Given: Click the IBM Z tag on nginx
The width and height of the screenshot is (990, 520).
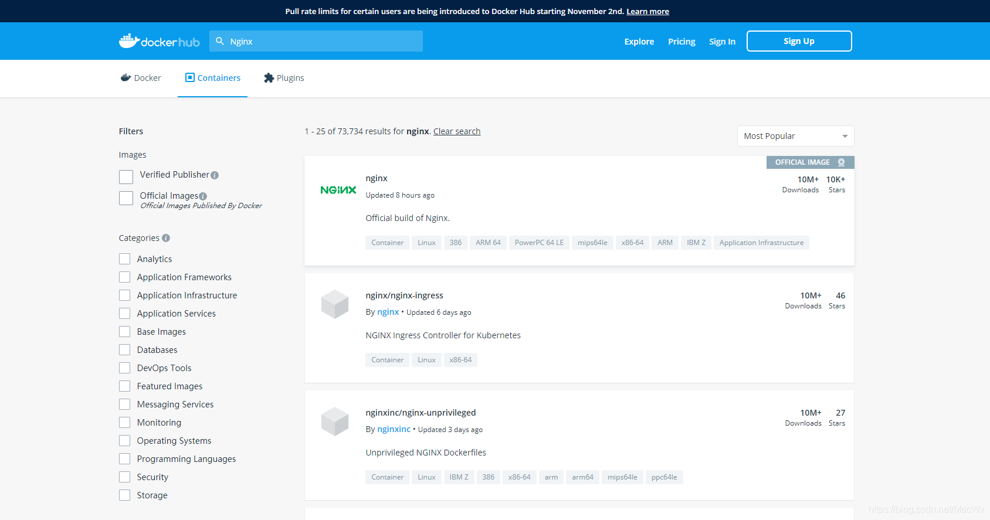Looking at the screenshot, I should click(696, 243).
